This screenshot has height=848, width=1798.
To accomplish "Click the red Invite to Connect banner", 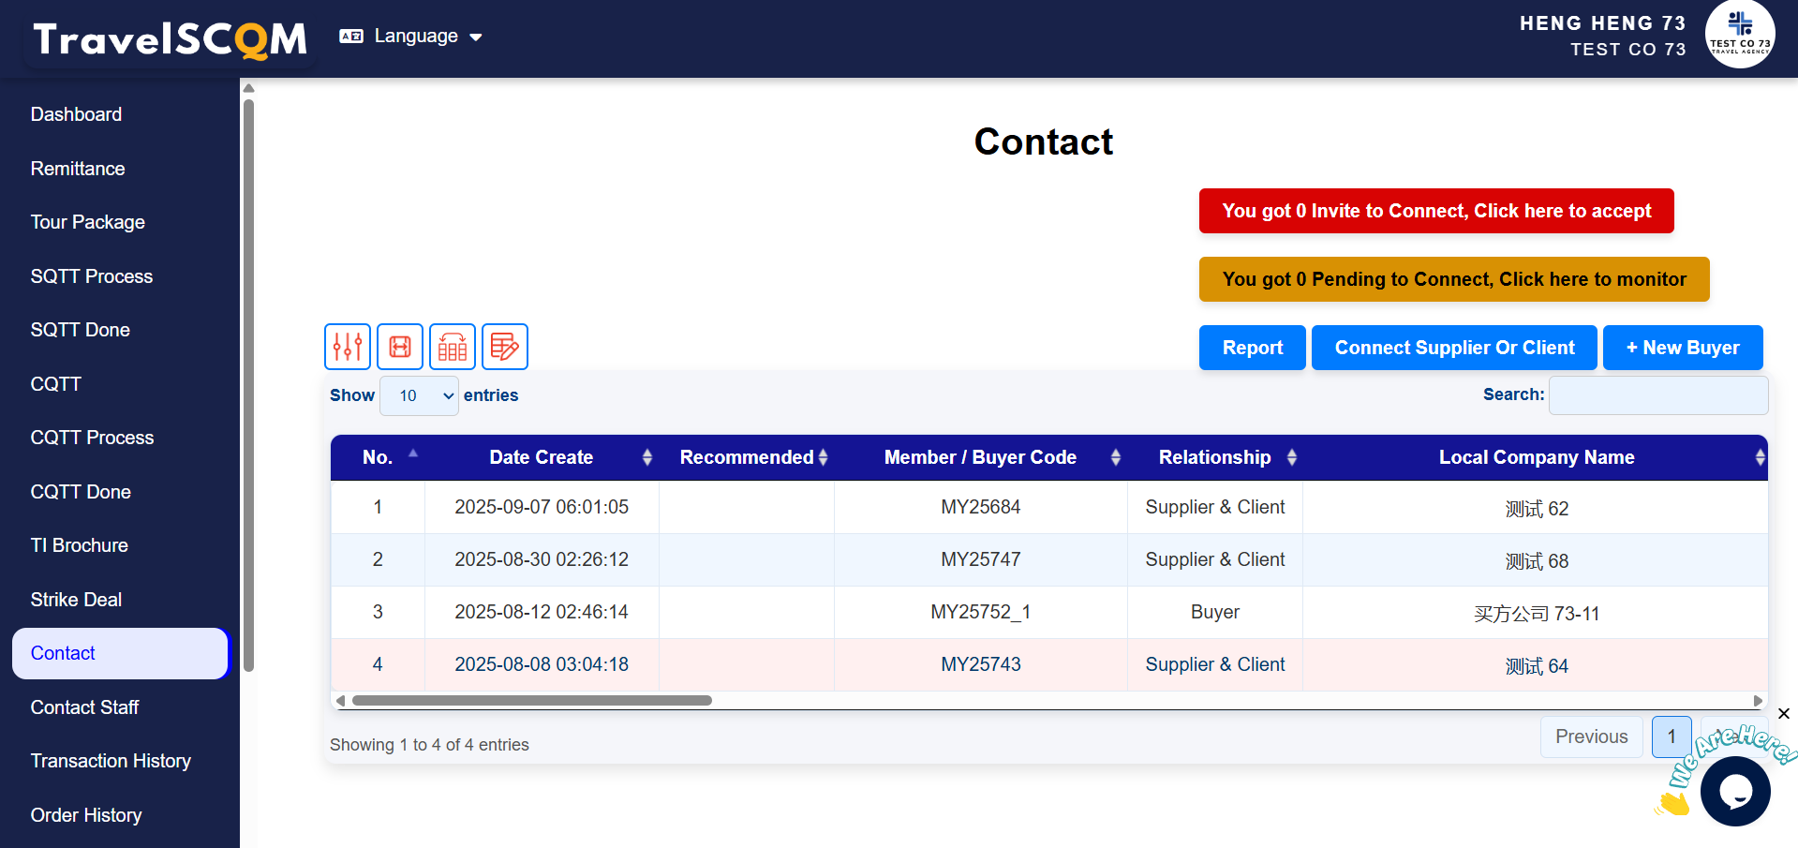I will (x=1435, y=211).
